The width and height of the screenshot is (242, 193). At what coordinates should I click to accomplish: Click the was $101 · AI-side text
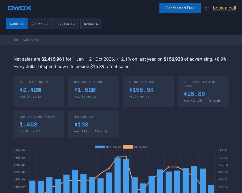pos(91,131)
